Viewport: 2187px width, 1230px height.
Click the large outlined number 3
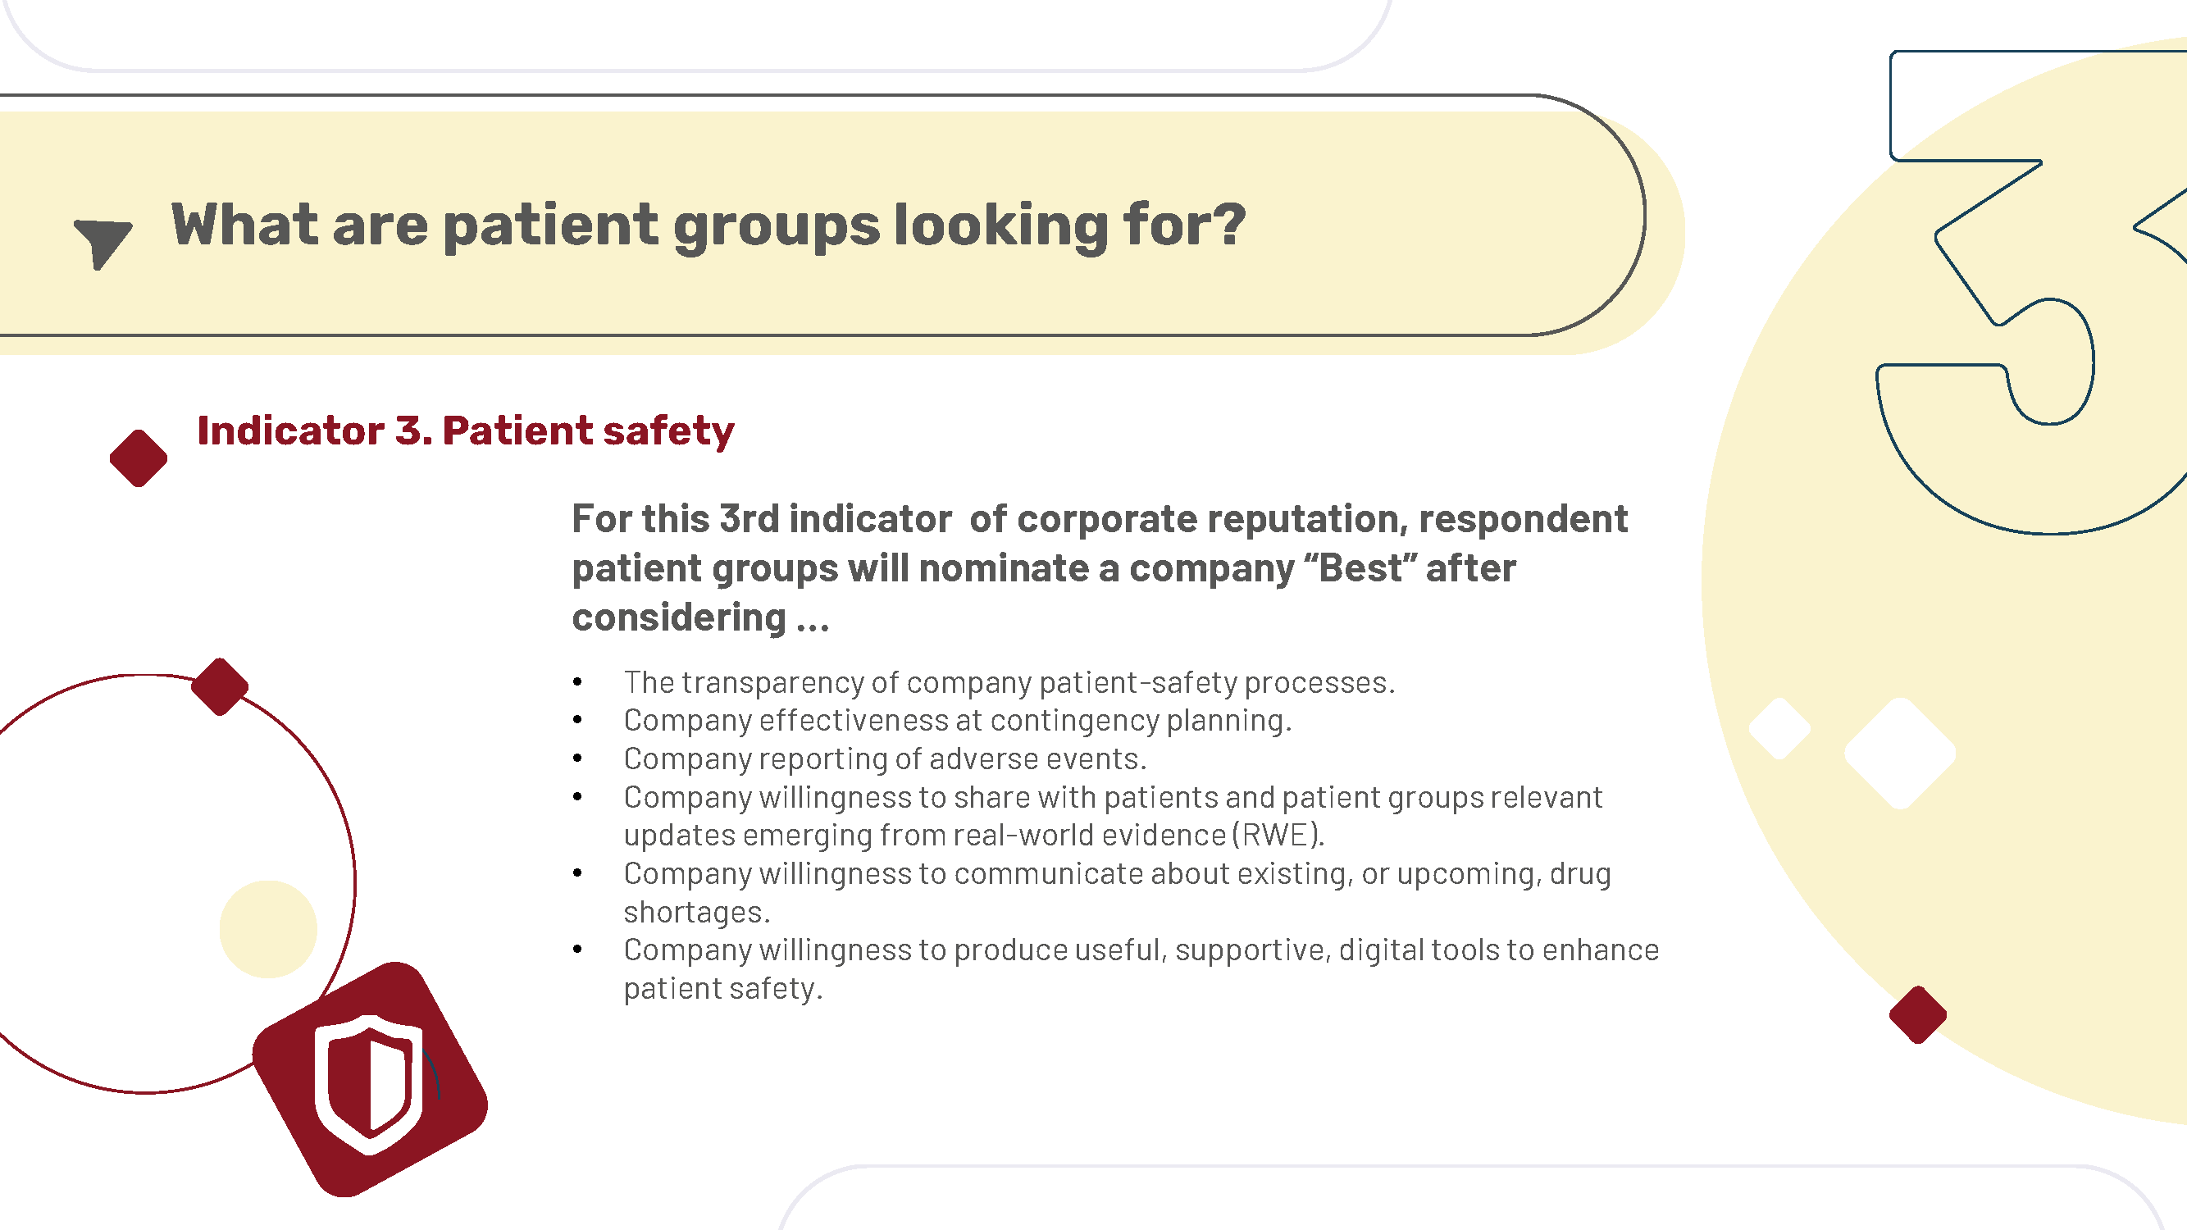(x=2030, y=293)
